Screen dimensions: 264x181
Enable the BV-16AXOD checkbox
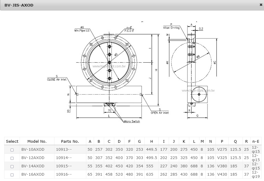pyautogui.click(x=12, y=175)
